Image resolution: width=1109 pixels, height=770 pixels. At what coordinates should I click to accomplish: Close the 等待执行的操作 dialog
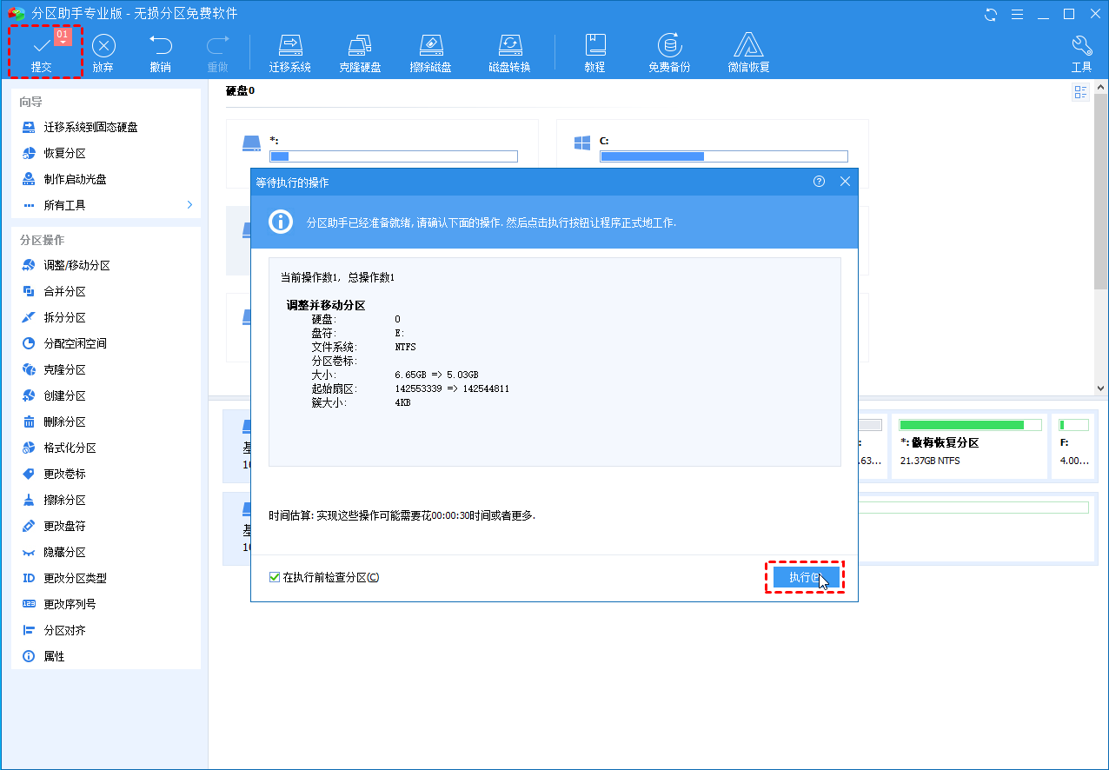845,182
